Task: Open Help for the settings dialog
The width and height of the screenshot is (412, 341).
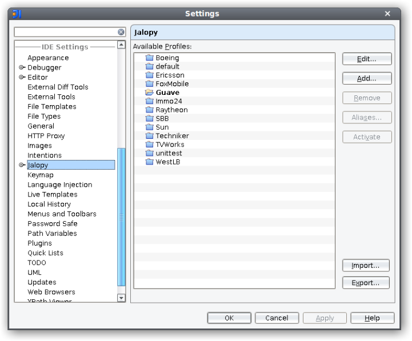Action: (373, 318)
